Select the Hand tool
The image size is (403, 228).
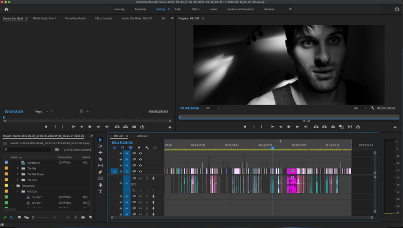tap(100, 185)
